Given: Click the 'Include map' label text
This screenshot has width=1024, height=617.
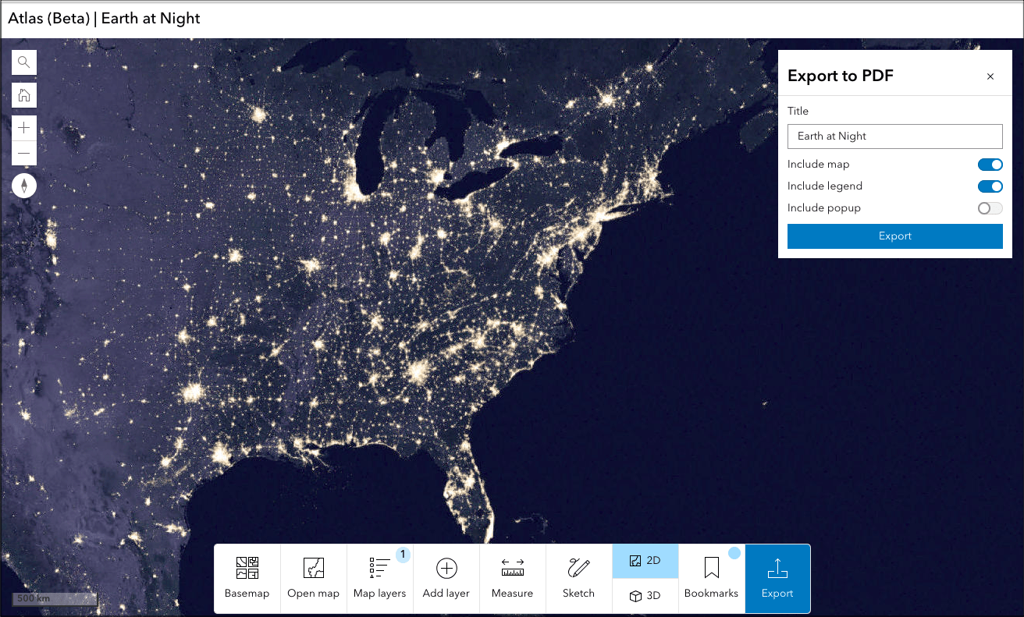Looking at the screenshot, I should tap(818, 165).
